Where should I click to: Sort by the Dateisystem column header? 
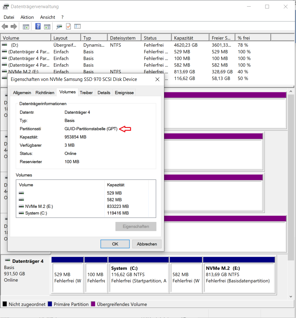point(124,38)
